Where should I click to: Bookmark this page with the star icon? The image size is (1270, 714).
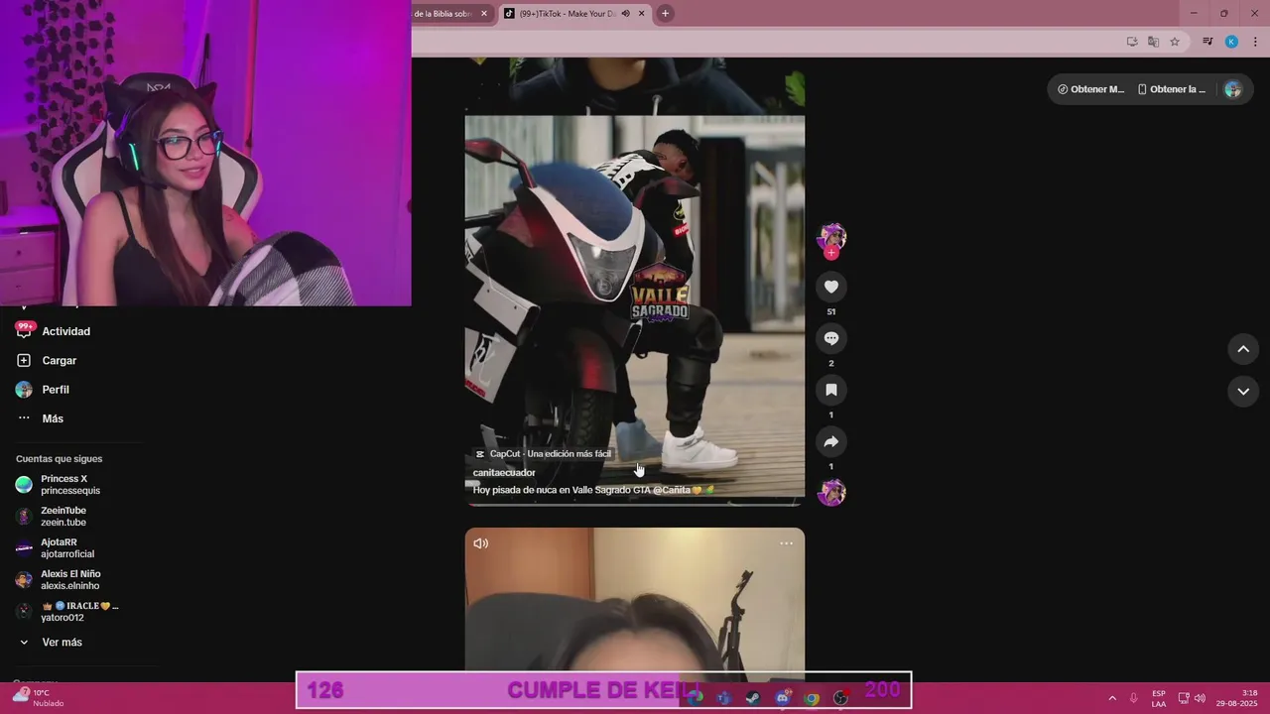1175,42
